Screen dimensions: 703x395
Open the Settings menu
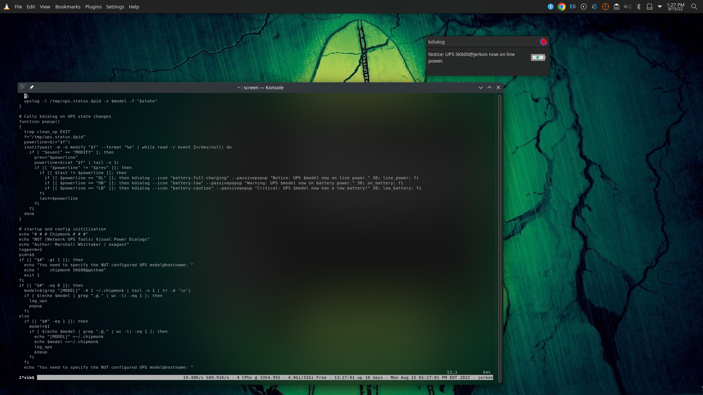click(x=115, y=7)
